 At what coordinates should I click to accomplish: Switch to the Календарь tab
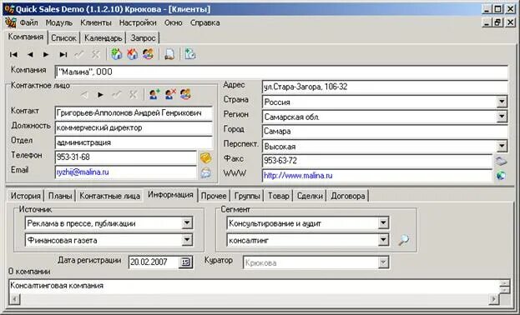tap(103, 38)
